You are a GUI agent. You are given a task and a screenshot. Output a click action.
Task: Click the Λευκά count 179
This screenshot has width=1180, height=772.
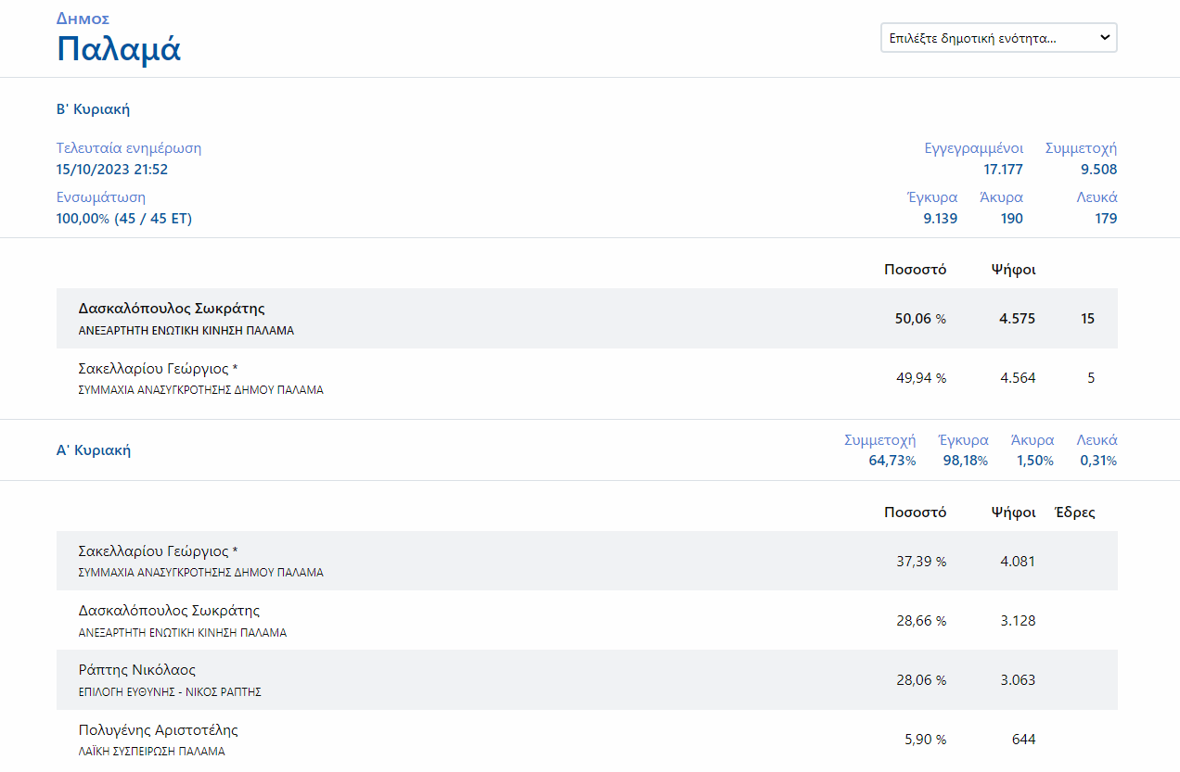(1104, 219)
